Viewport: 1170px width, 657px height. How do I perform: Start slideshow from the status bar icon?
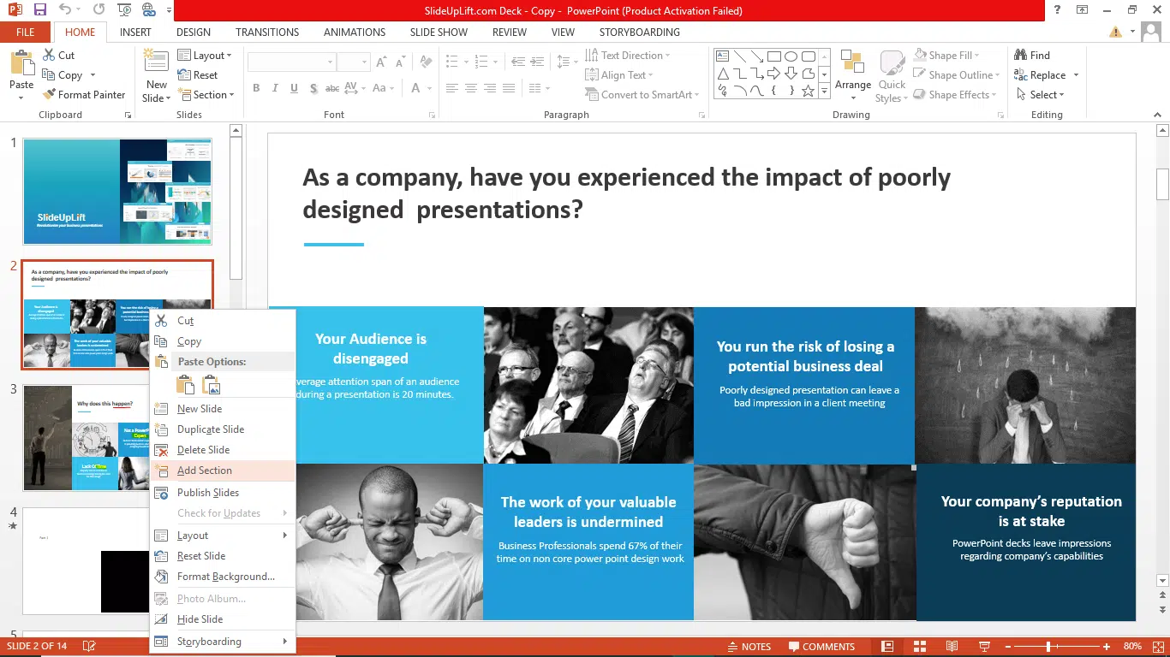pyautogui.click(x=985, y=646)
